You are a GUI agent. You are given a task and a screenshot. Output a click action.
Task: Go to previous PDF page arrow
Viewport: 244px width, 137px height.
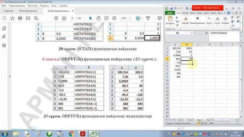click(56, 18)
